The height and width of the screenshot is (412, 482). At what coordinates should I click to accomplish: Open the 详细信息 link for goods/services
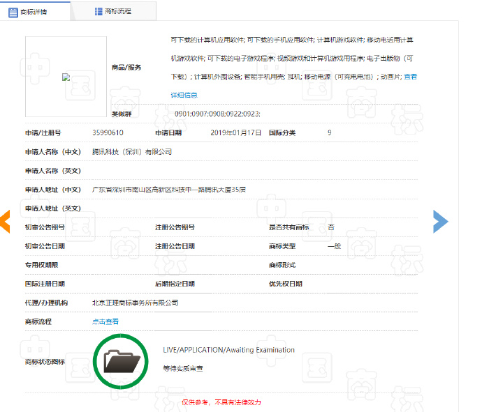point(184,95)
